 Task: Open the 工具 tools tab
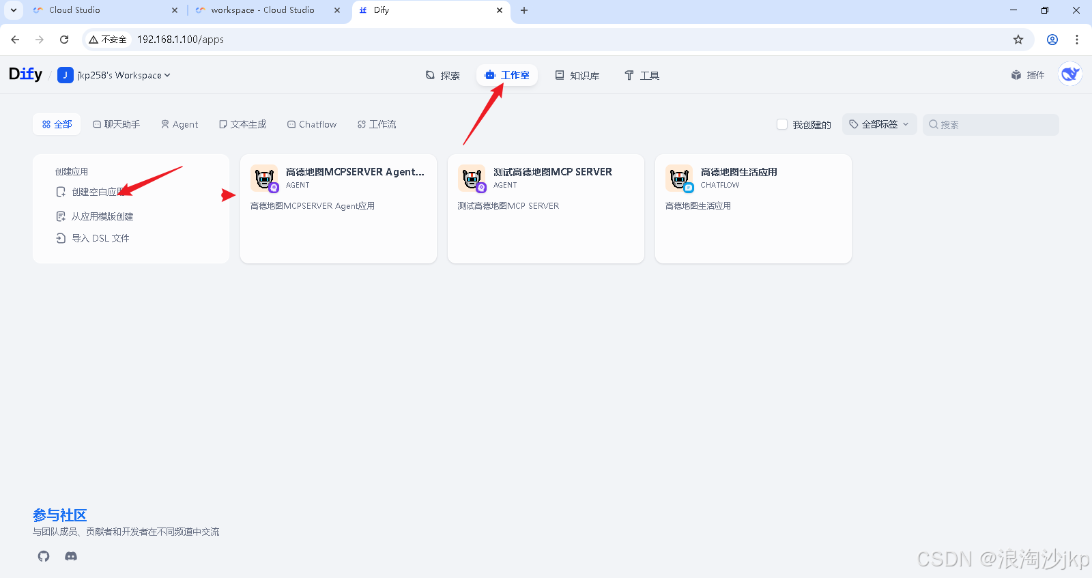tap(642, 75)
